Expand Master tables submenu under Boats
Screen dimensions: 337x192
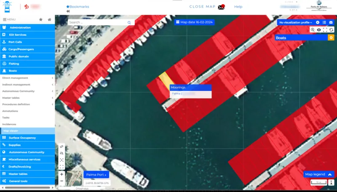pos(27,98)
